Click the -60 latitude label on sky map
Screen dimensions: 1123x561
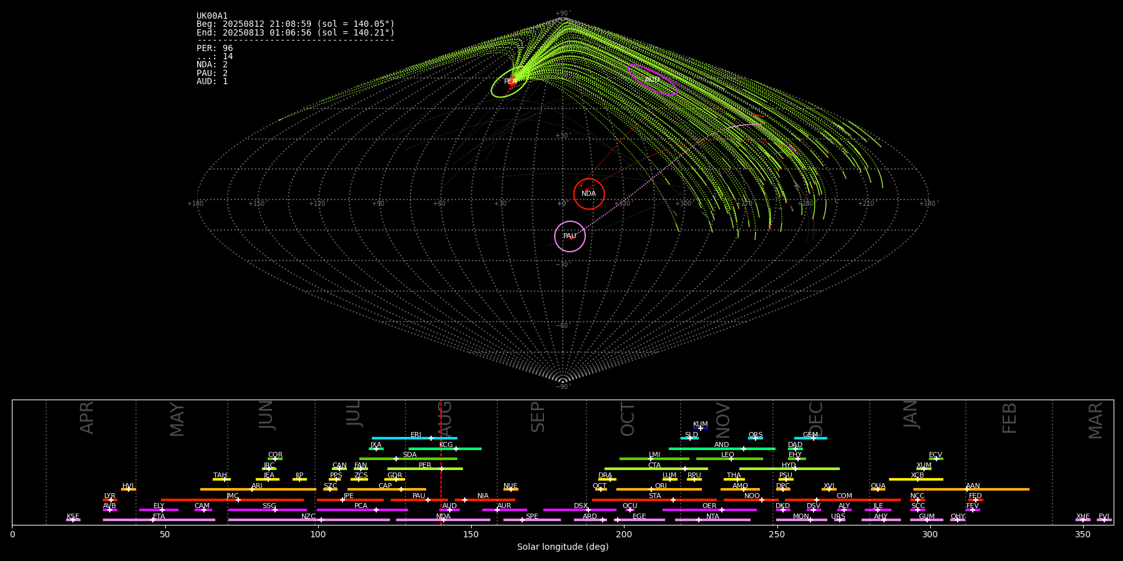tap(562, 326)
